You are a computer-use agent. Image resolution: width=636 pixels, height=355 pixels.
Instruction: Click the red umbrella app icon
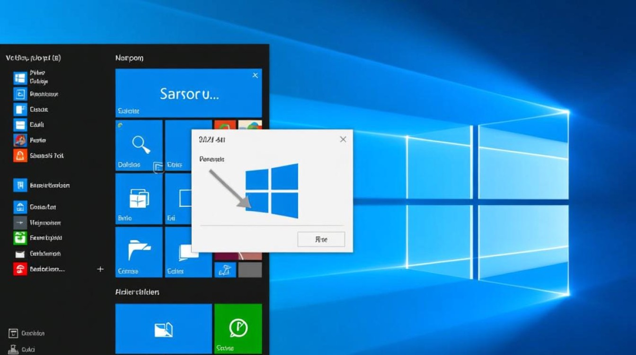[20, 269]
